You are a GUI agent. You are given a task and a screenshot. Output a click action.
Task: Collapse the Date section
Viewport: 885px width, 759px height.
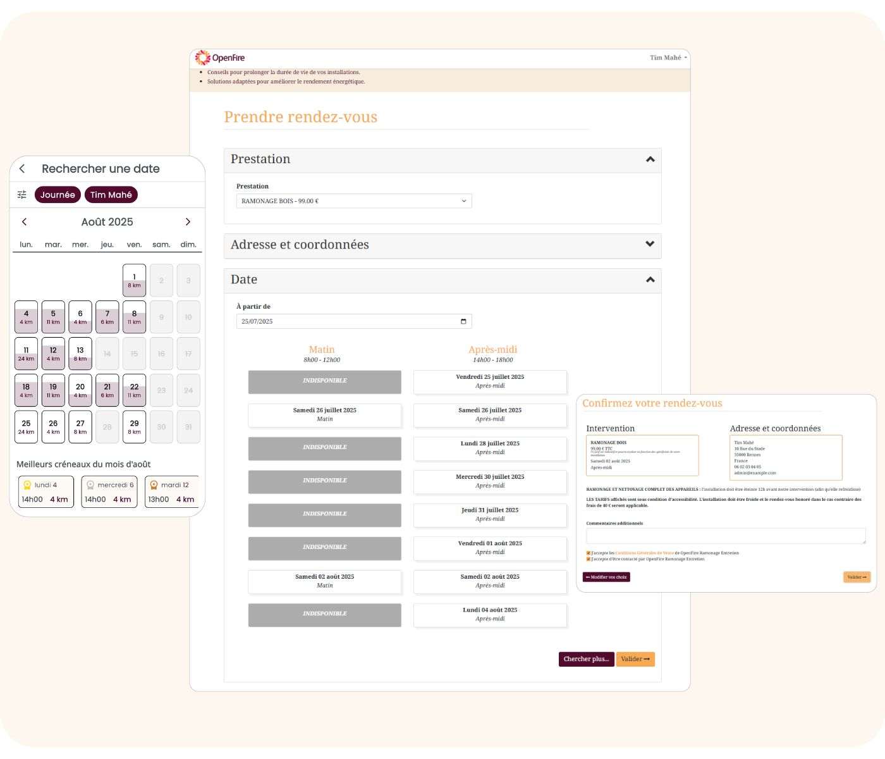click(x=650, y=280)
